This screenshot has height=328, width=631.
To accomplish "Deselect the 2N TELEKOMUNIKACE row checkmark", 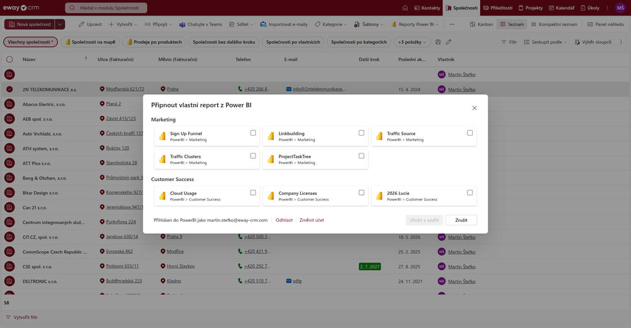I will 9,90.
